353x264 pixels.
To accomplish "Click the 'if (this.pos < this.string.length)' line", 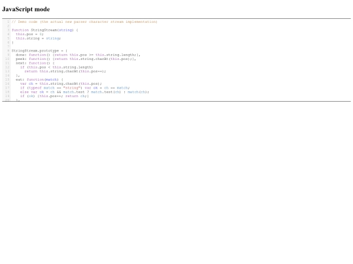I will pyautogui.click(x=56, y=67).
